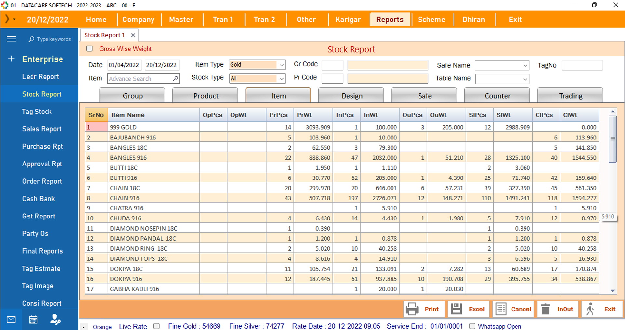This screenshot has height=330, width=625.
Task: Click the SrNo column header
Action: click(x=96, y=115)
